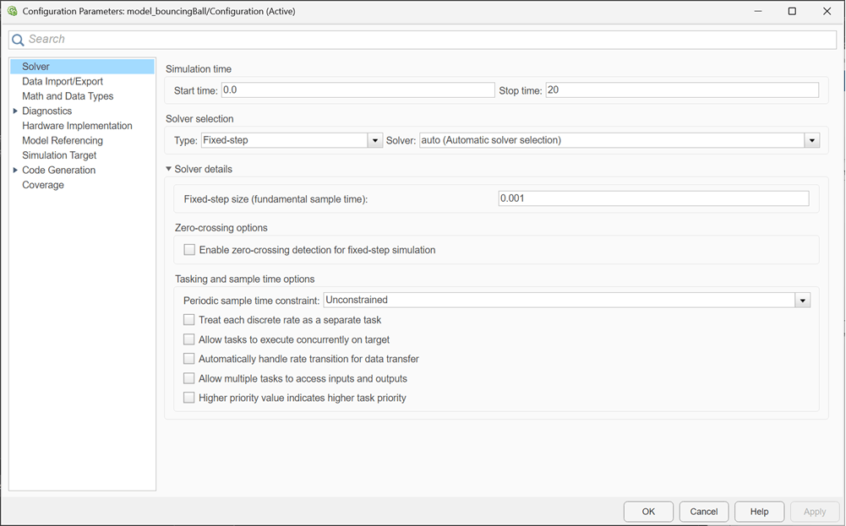Screen dimensions: 846x526
Task: Go to Model Referencing category
Action: 63,140
